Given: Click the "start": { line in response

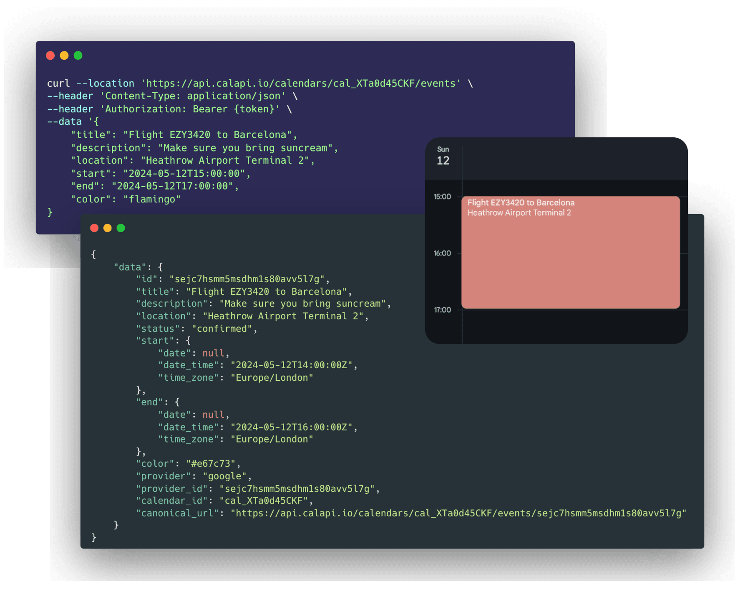Looking at the screenshot, I should point(163,341).
